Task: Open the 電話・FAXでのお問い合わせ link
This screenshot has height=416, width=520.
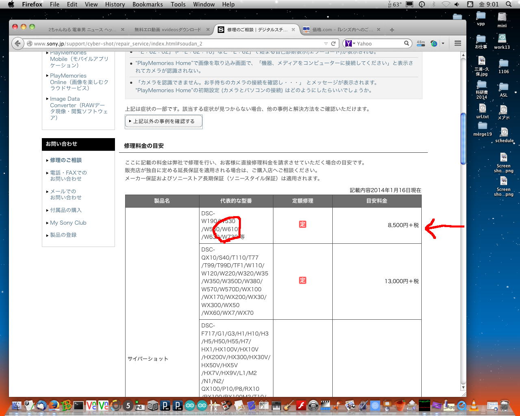Action: 68,175
